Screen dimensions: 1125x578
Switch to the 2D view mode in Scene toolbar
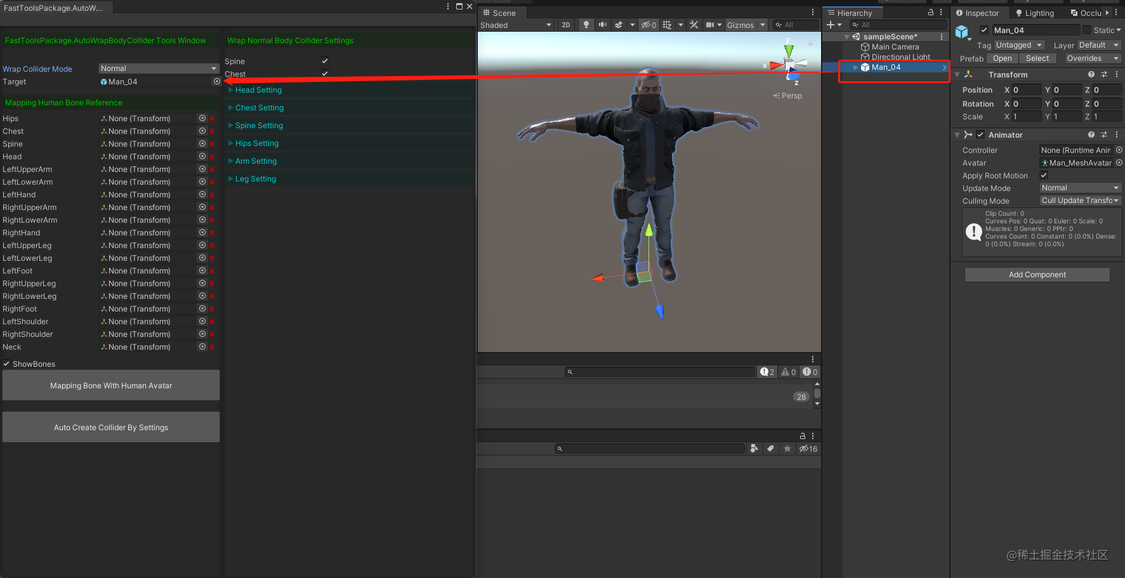[565, 25]
